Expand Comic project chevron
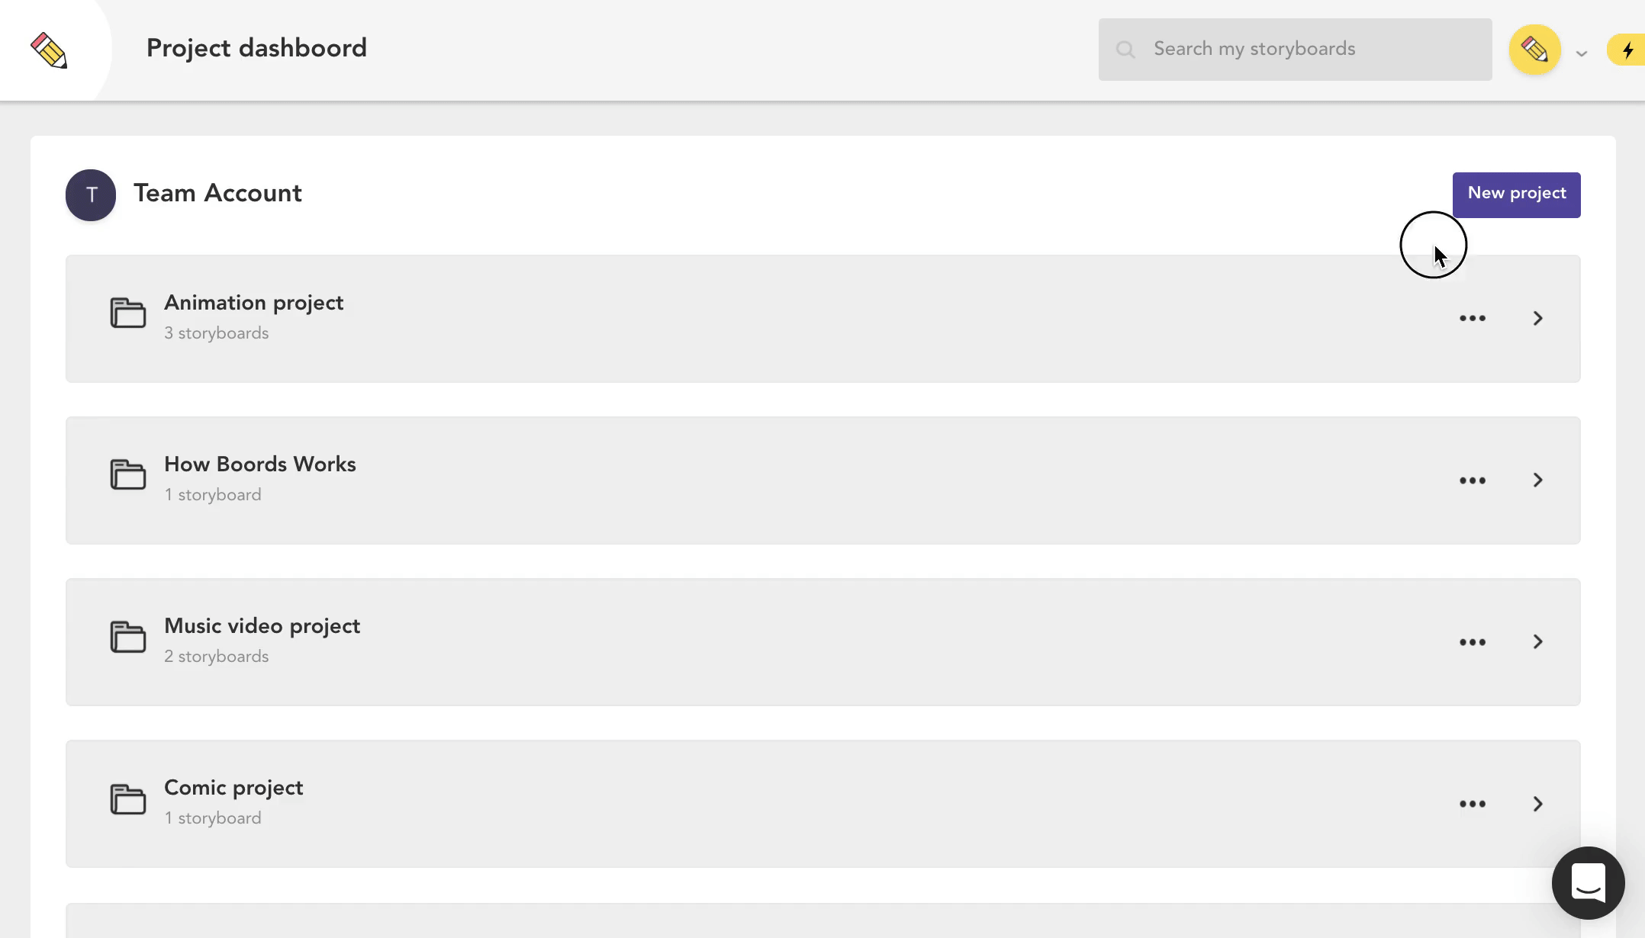The height and width of the screenshot is (938, 1645). pyautogui.click(x=1537, y=804)
